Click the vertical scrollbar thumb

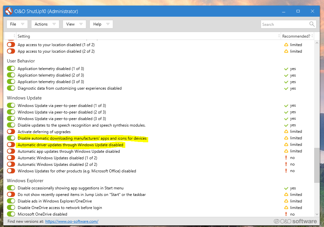317,165
